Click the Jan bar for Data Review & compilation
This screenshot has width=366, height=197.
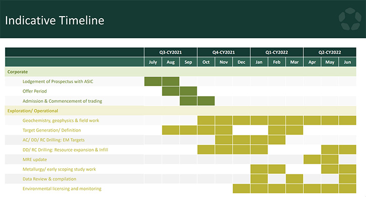click(259, 179)
